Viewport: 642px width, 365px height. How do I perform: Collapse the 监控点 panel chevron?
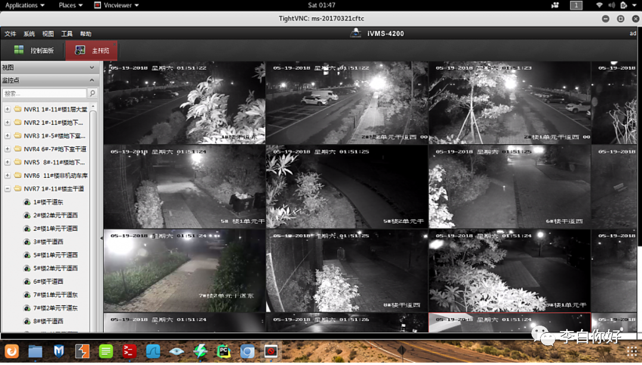[x=92, y=81]
